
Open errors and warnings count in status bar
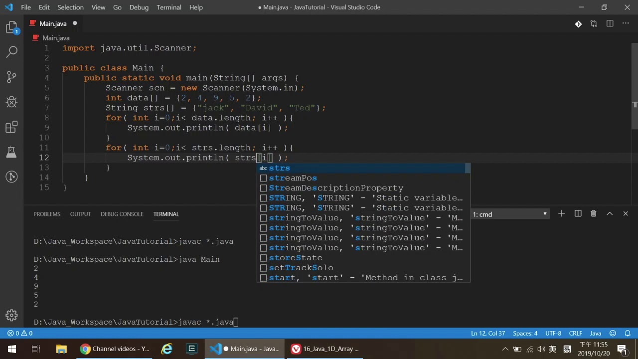pyautogui.click(x=20, y=333)
